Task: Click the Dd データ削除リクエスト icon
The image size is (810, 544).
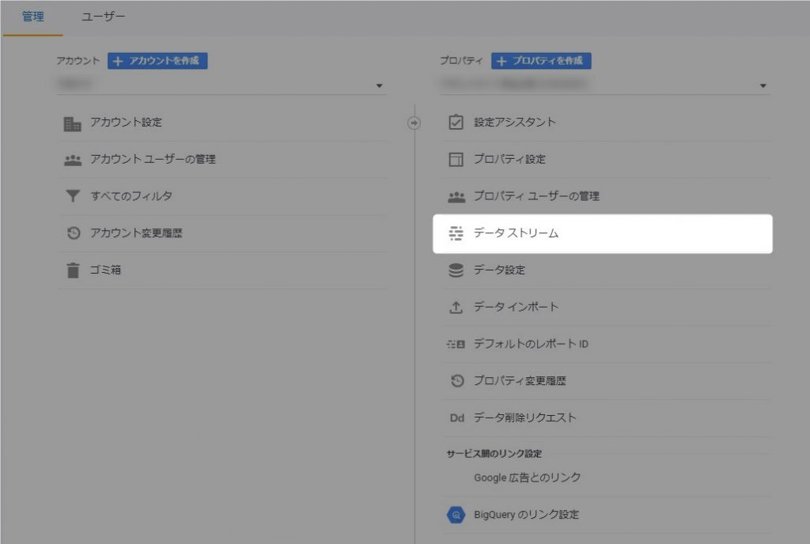Action: coord(456,418)
